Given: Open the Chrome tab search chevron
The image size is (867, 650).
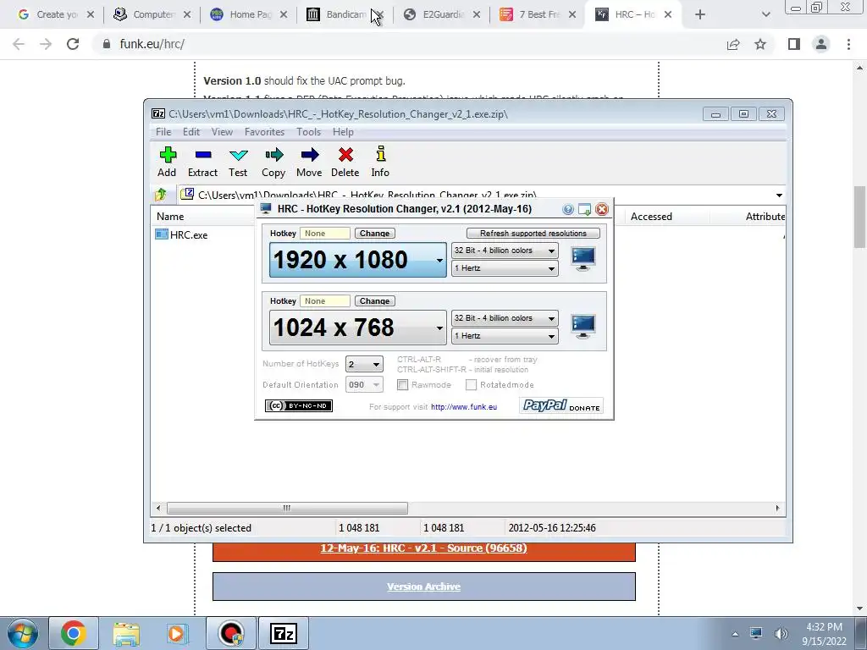Looking at the screenshot, I should tap(765, 14).
